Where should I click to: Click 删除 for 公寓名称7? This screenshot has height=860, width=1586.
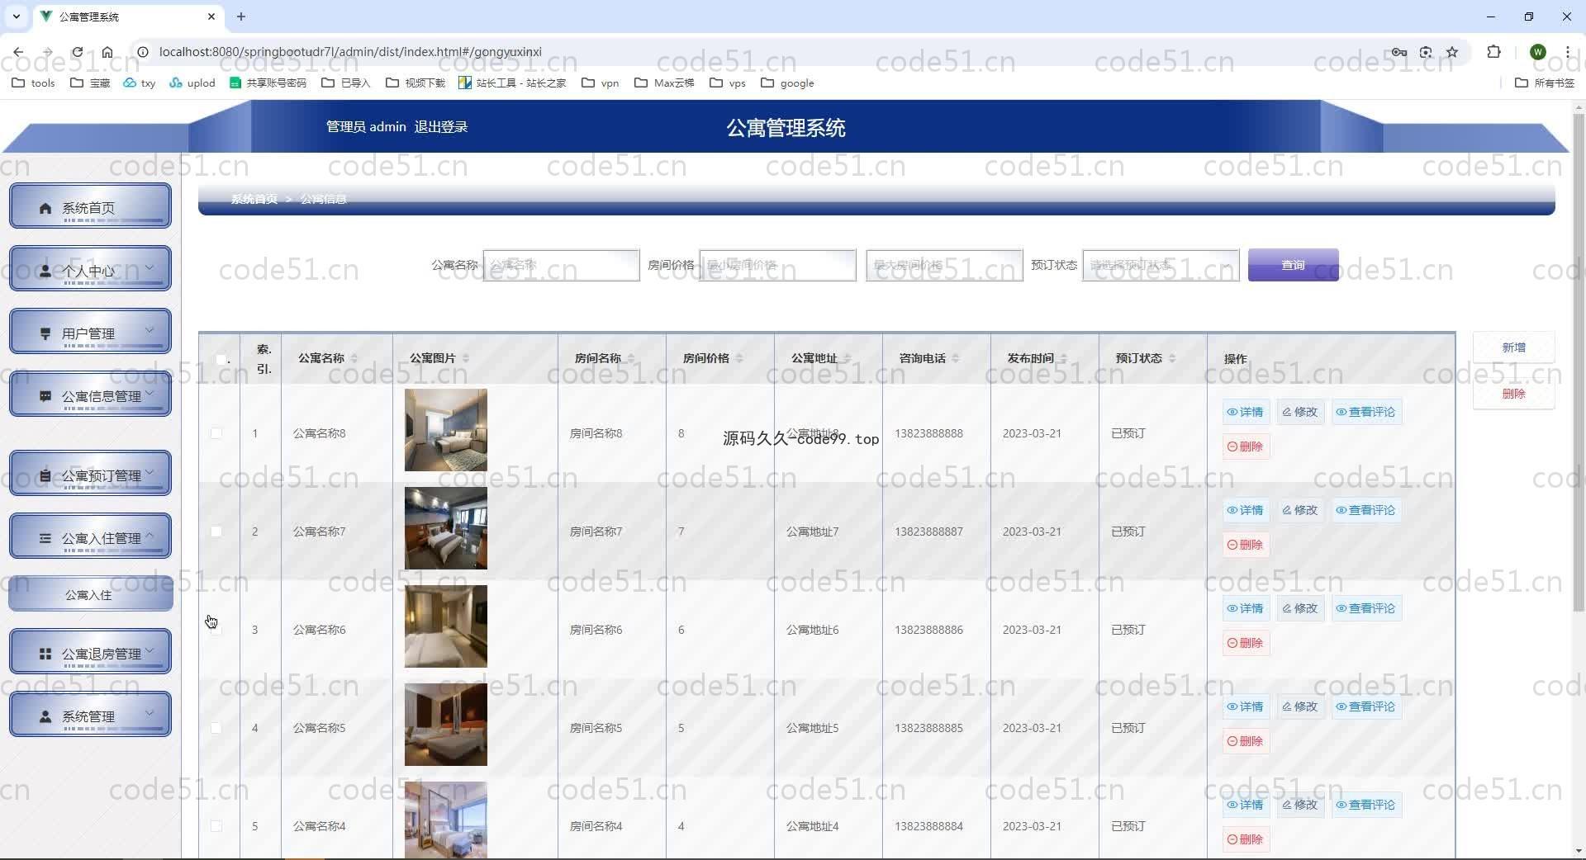pyautogui.click(x=1245, y=545)
